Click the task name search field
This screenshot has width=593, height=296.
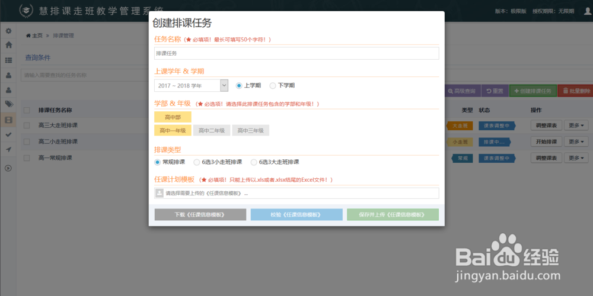85,75
